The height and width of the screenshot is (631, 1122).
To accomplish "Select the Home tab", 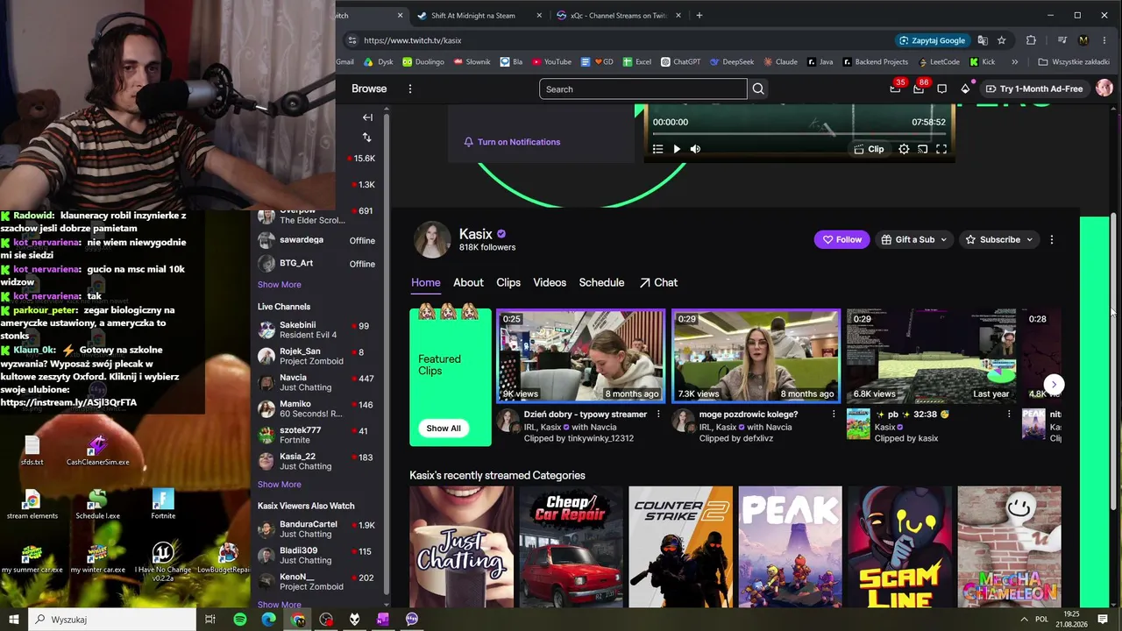I will (426, 282).
